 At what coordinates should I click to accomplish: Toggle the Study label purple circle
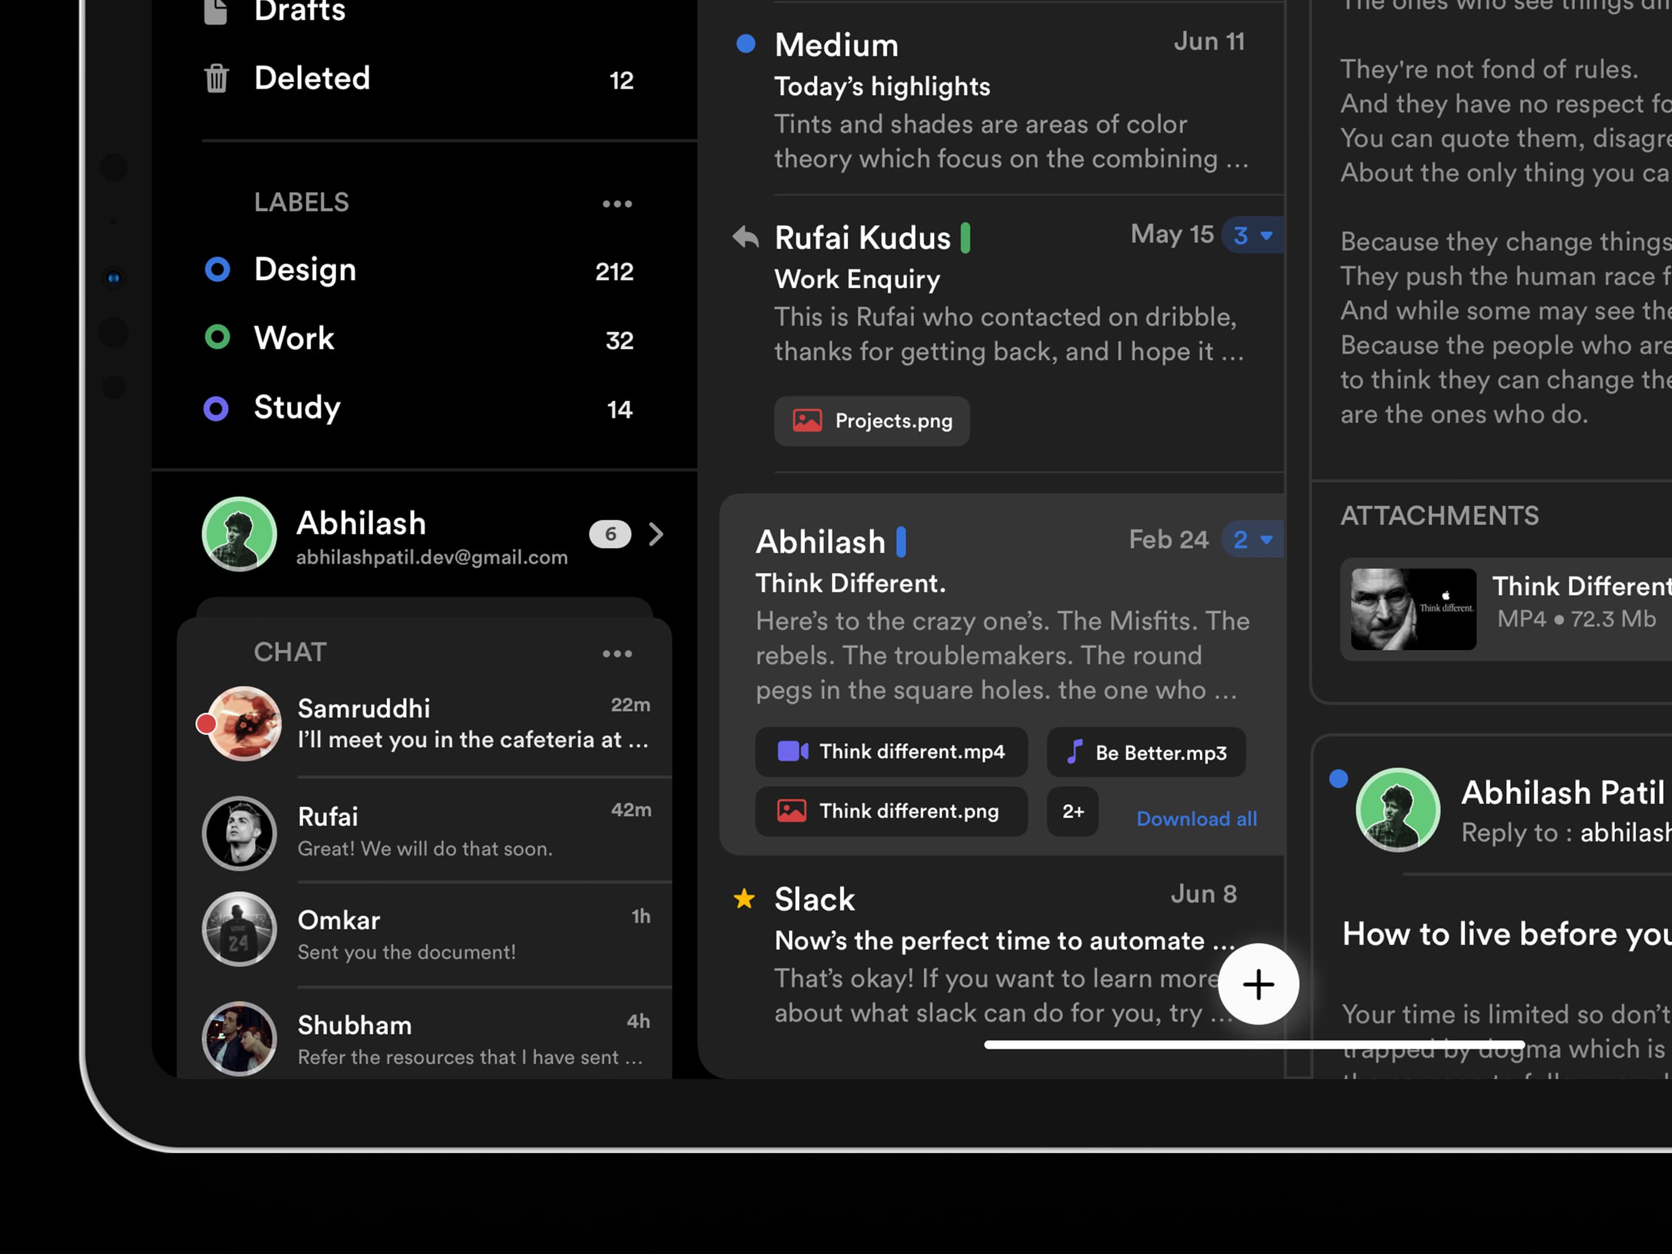pos(216,408)
